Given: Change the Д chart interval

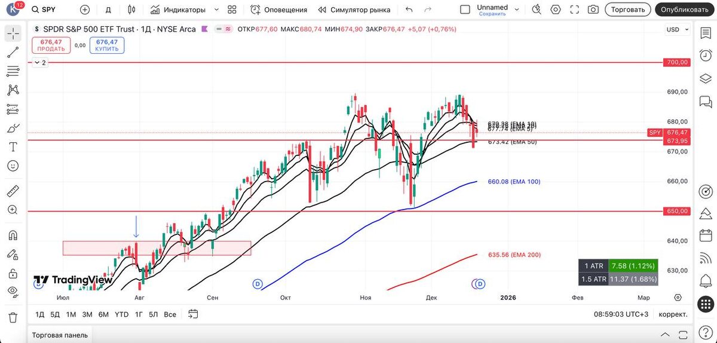Looking at the screenshot, I should pyautogui.click(x=108, y=10).
